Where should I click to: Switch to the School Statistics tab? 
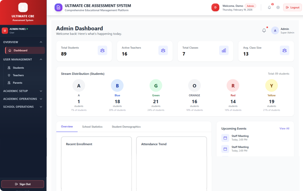(92, 127)
